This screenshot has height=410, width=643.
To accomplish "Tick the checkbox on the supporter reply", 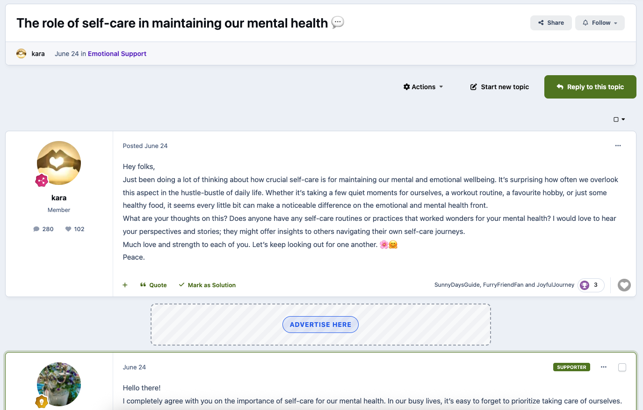I will (622, 368).
